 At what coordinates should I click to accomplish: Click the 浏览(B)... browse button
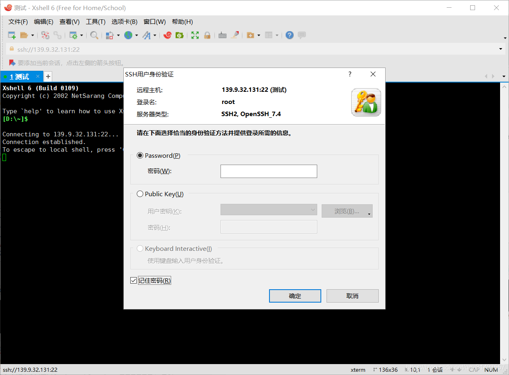tap(347, 211)
